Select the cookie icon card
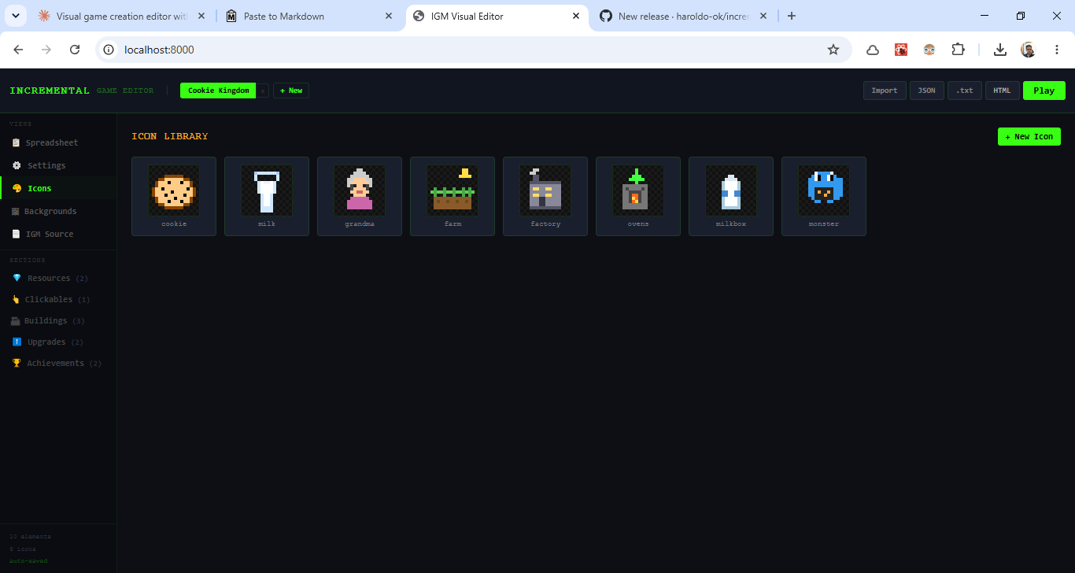Screen dimensions: 1075x573 pyautogui.click(x=174, y=196)
